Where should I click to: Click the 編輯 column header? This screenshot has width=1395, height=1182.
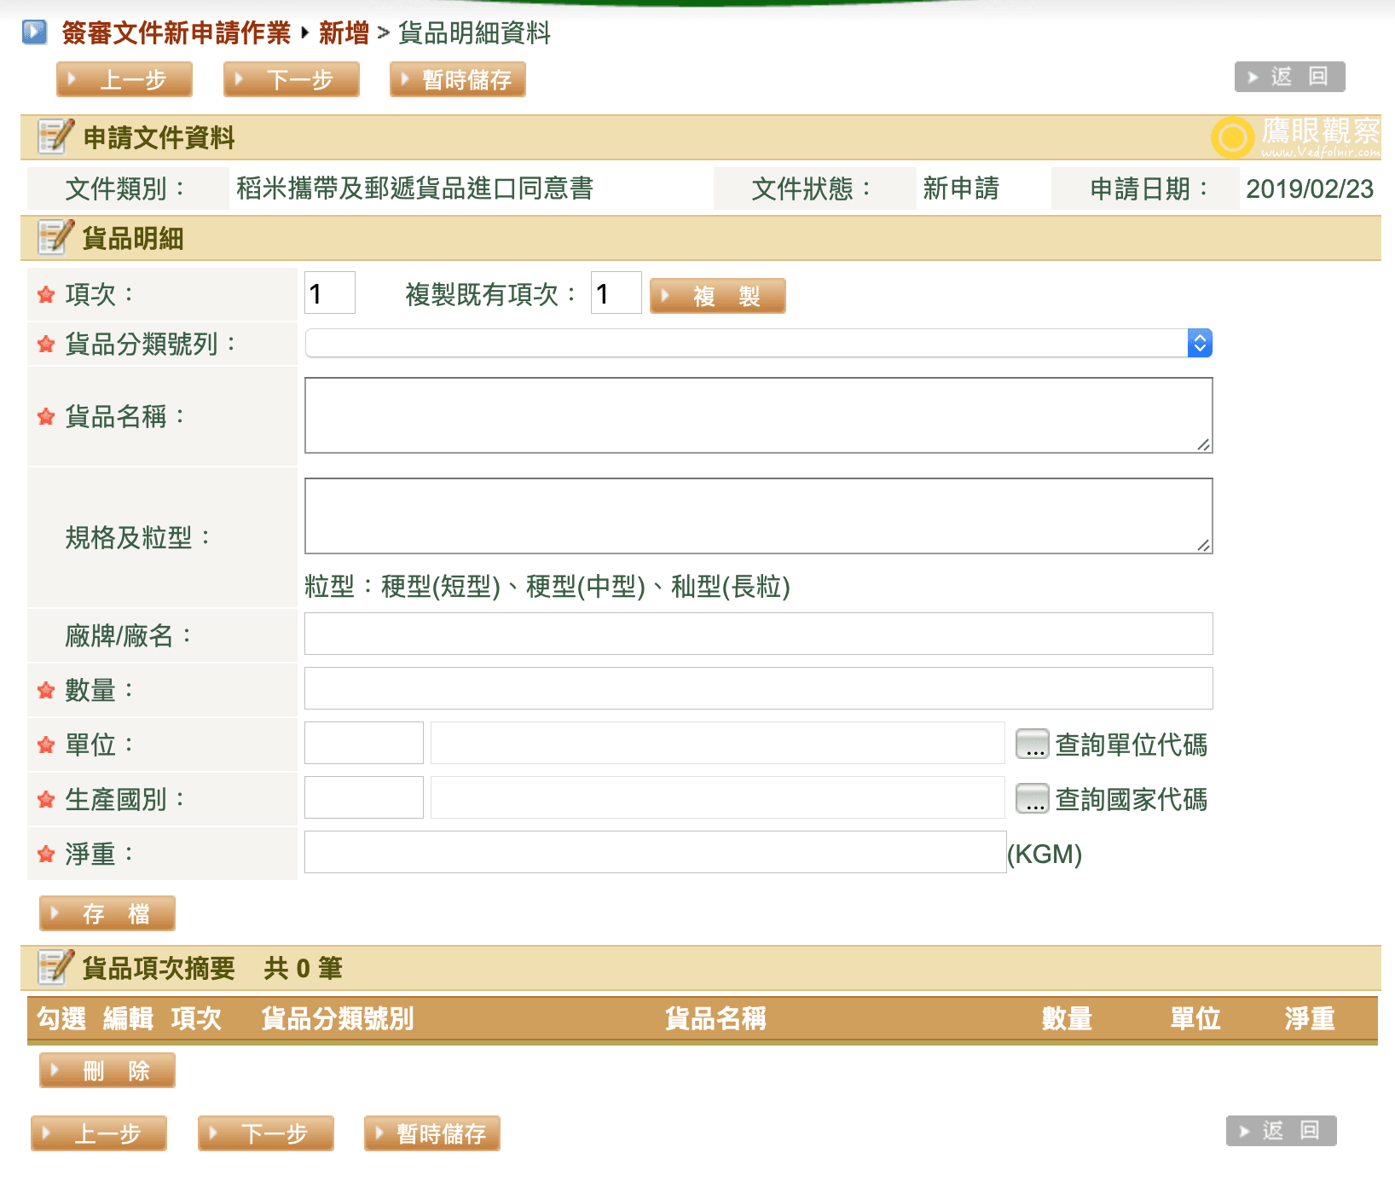point(128,1018)
